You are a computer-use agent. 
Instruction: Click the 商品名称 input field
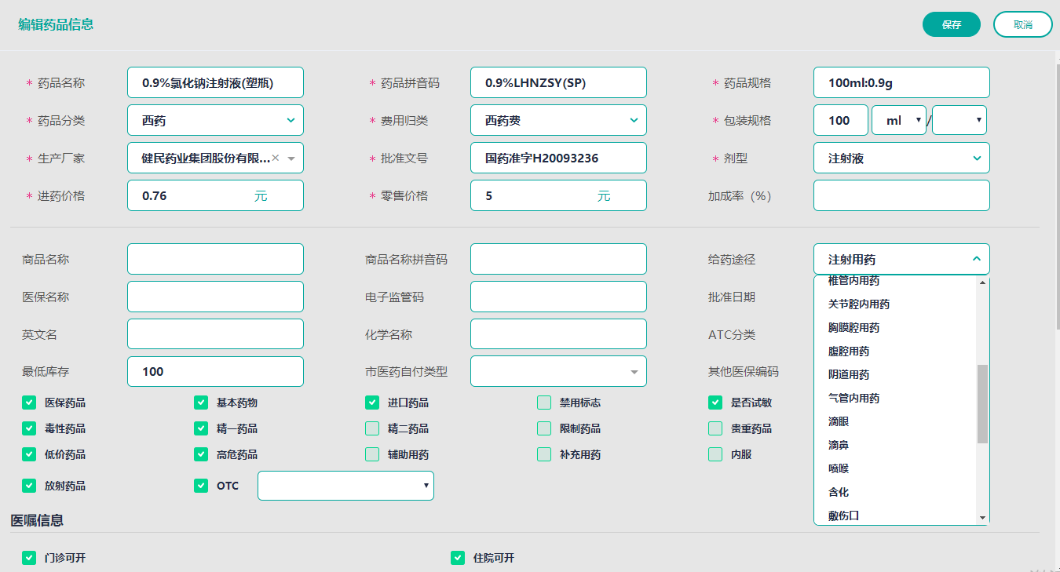click(215, 259)
